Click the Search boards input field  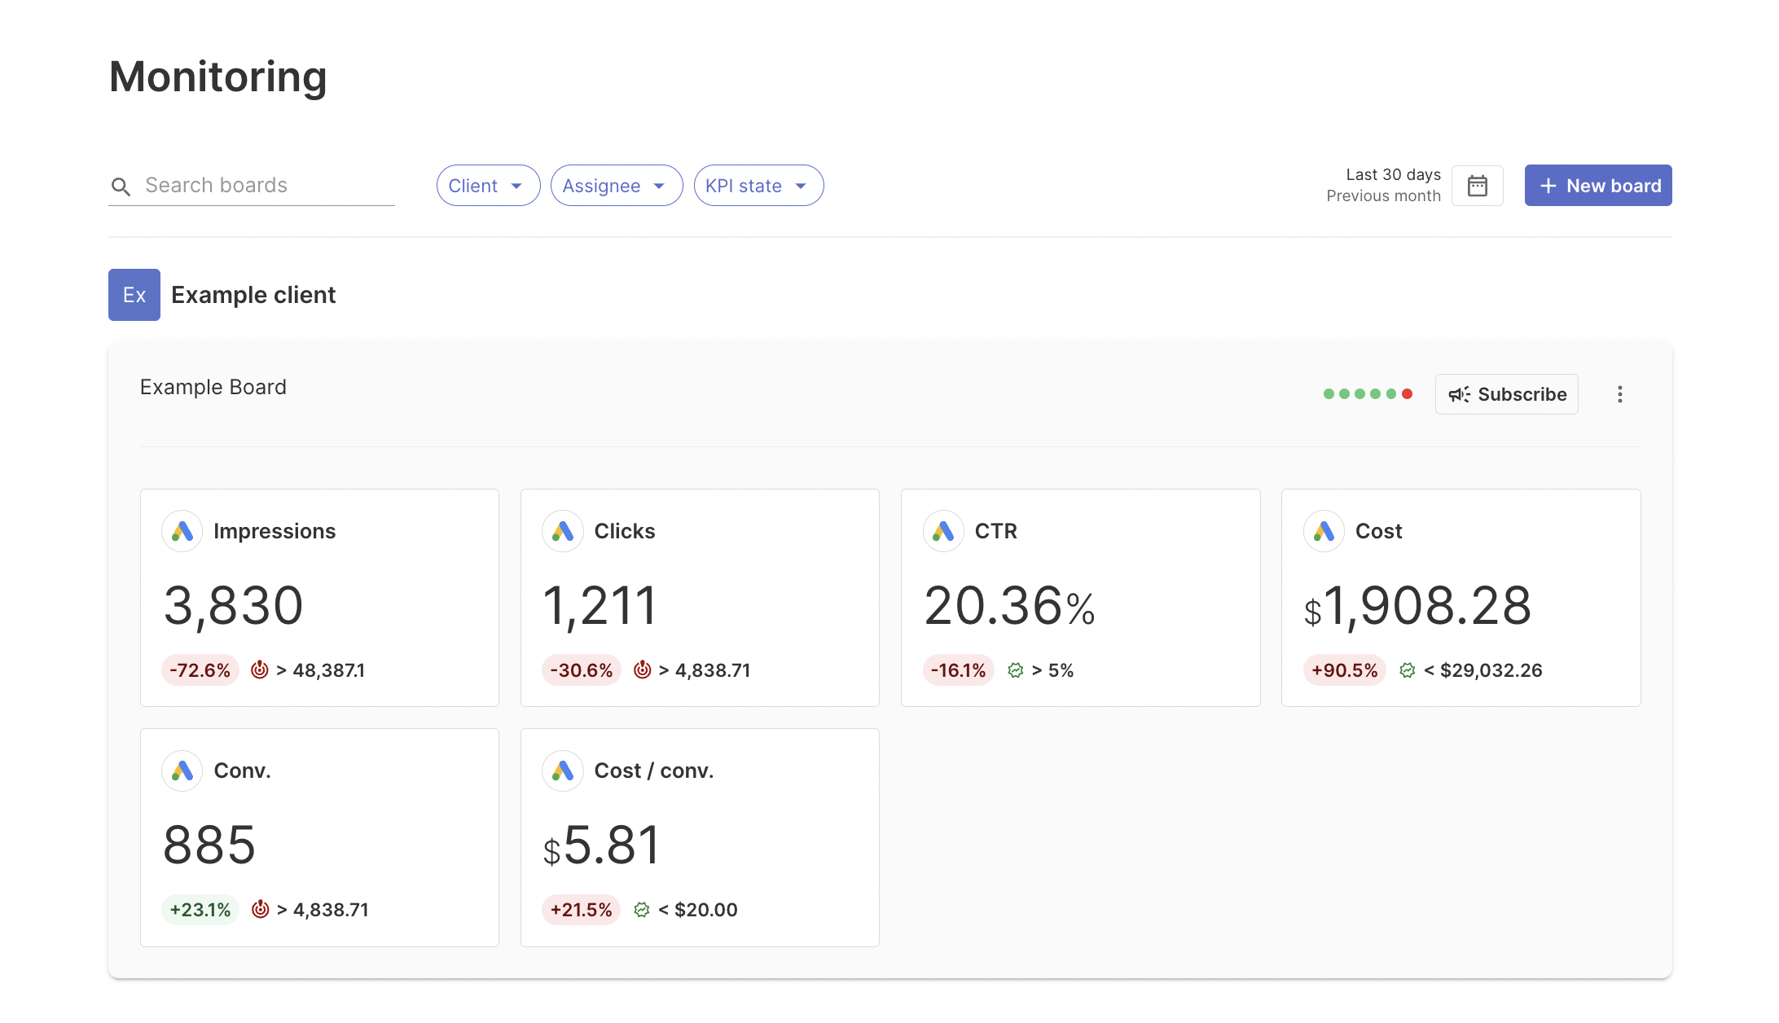(x=253, y=185)
